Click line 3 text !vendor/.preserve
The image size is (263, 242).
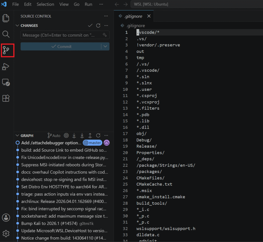pos(158,45)
